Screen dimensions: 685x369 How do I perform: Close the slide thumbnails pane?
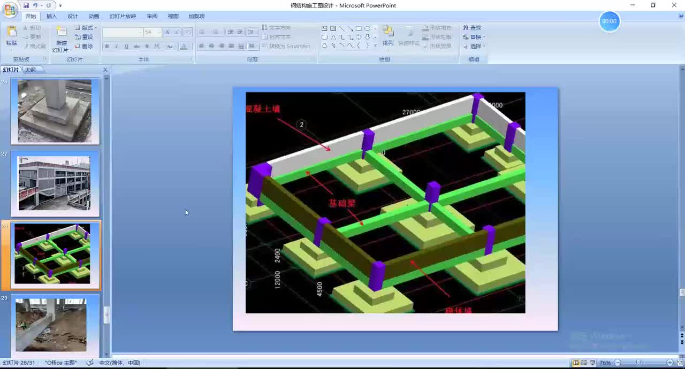105,70
